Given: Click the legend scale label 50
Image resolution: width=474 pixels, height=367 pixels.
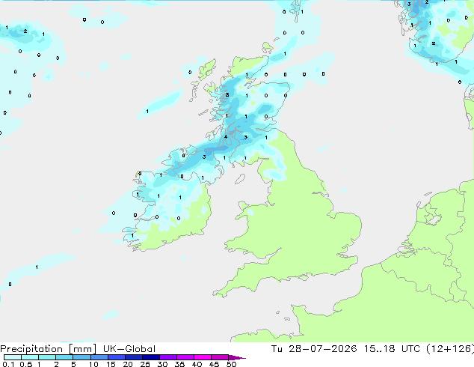Looking at the screenshot, I should point(231,364).
